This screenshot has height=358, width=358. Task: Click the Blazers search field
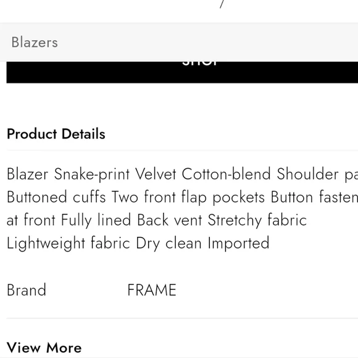click(x=179, y=42)
